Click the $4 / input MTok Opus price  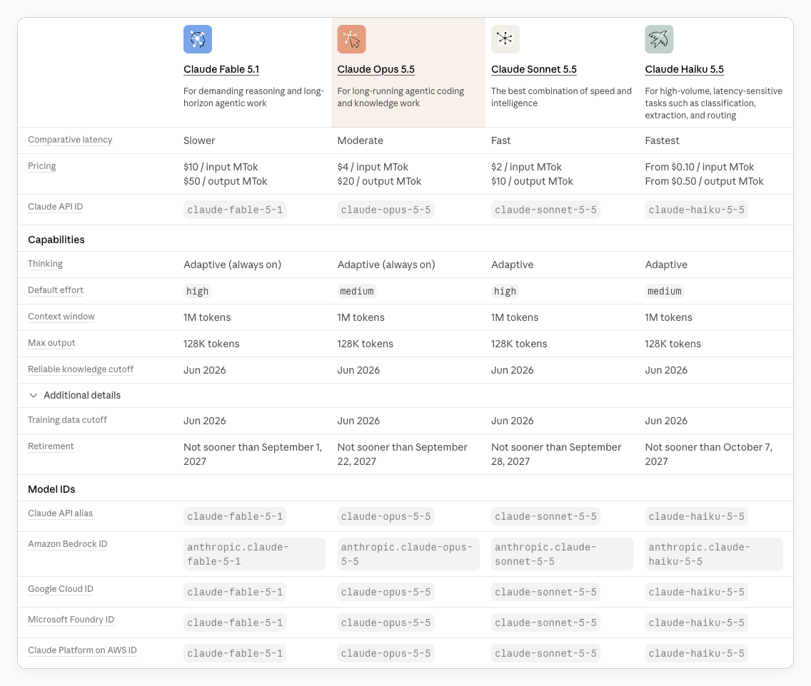tap(373, 167)
